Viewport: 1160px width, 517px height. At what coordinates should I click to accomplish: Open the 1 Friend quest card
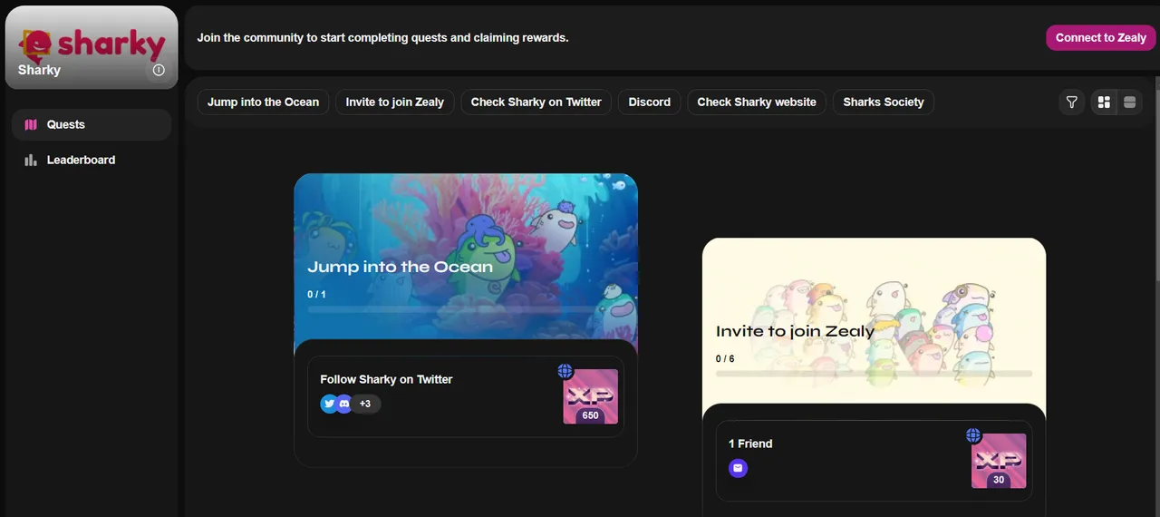874,461
